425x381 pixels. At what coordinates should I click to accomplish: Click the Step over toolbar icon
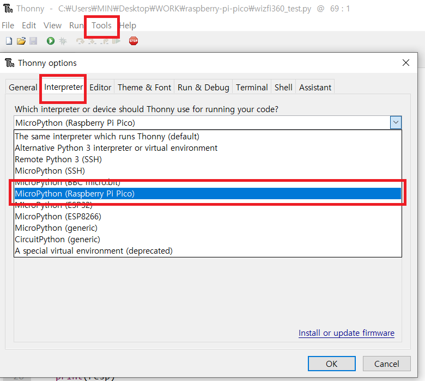tap(80, 41)
